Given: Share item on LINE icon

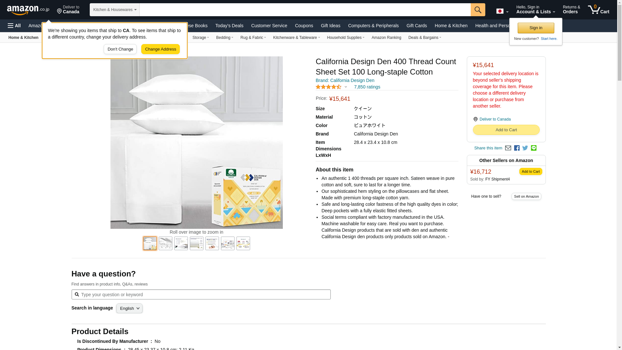Looking at the screenshot, I should [x=534, y=148].
